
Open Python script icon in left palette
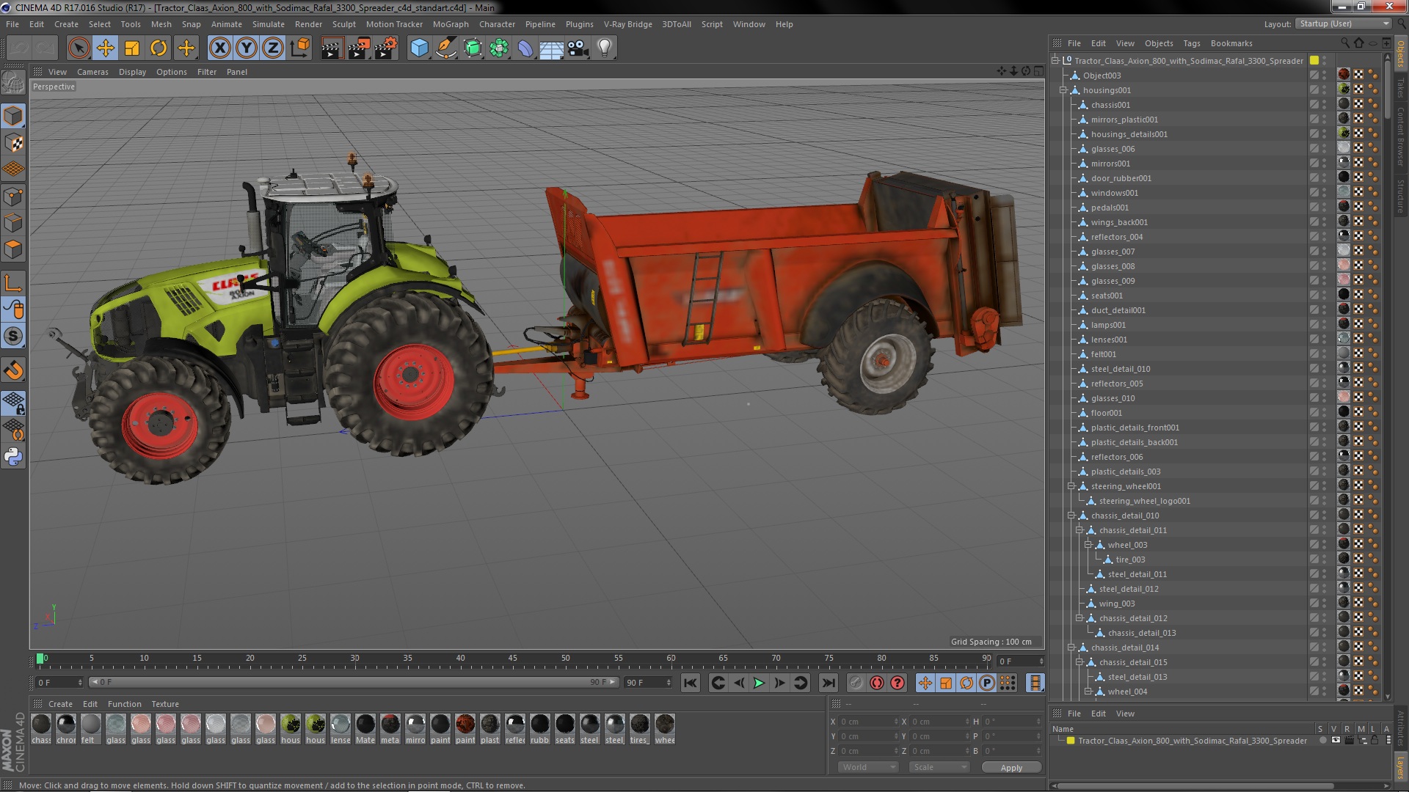click(13, 457)
